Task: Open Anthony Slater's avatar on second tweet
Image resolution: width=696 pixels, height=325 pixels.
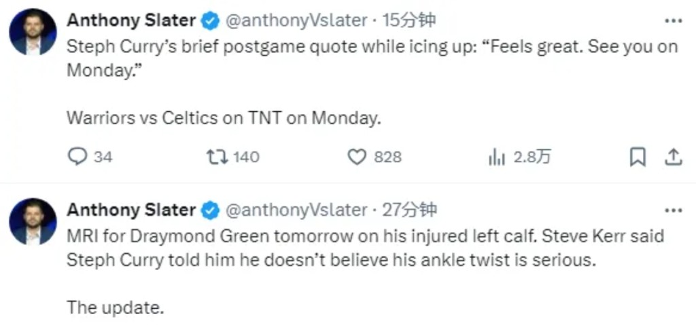Action: point(33,221)
